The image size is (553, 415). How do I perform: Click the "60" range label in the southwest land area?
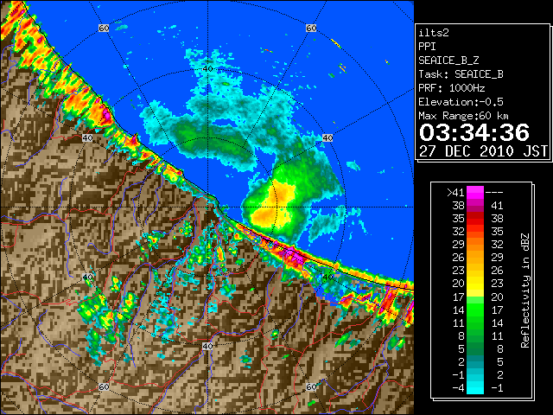click(104, 386)
